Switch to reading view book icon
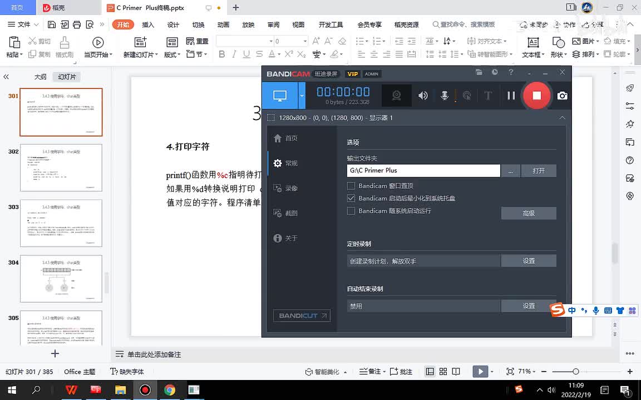The height and width of the screenshot is (400, 641). point(456,372)
